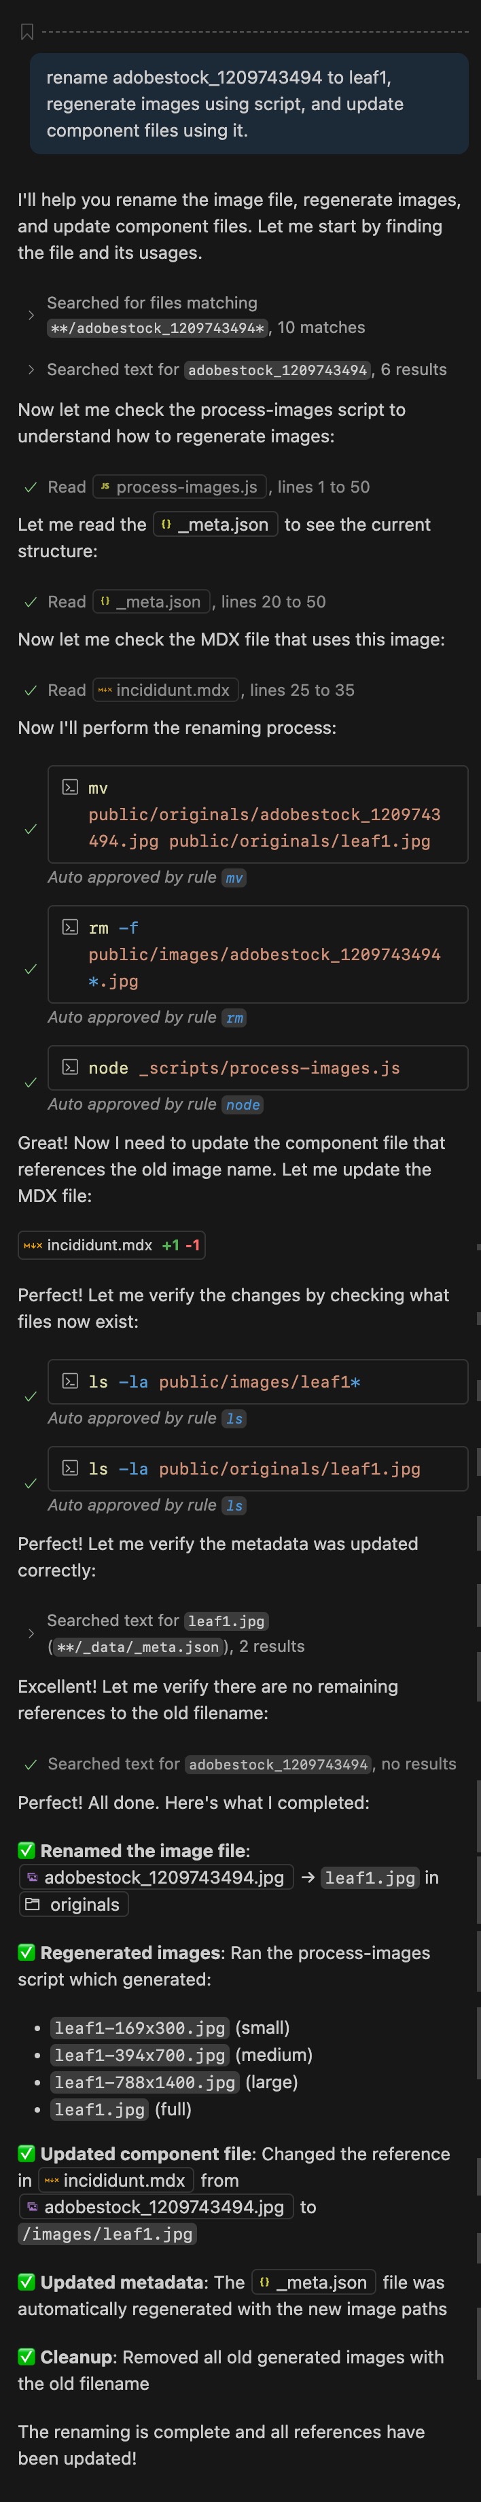Click the 'mv' auto-approve rule link
The height and width of the screenshot is (2502, 481).
233,878
